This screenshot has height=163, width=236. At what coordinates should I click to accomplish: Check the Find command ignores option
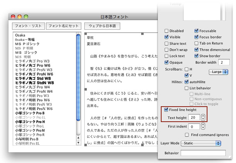(x=187, y=135)
